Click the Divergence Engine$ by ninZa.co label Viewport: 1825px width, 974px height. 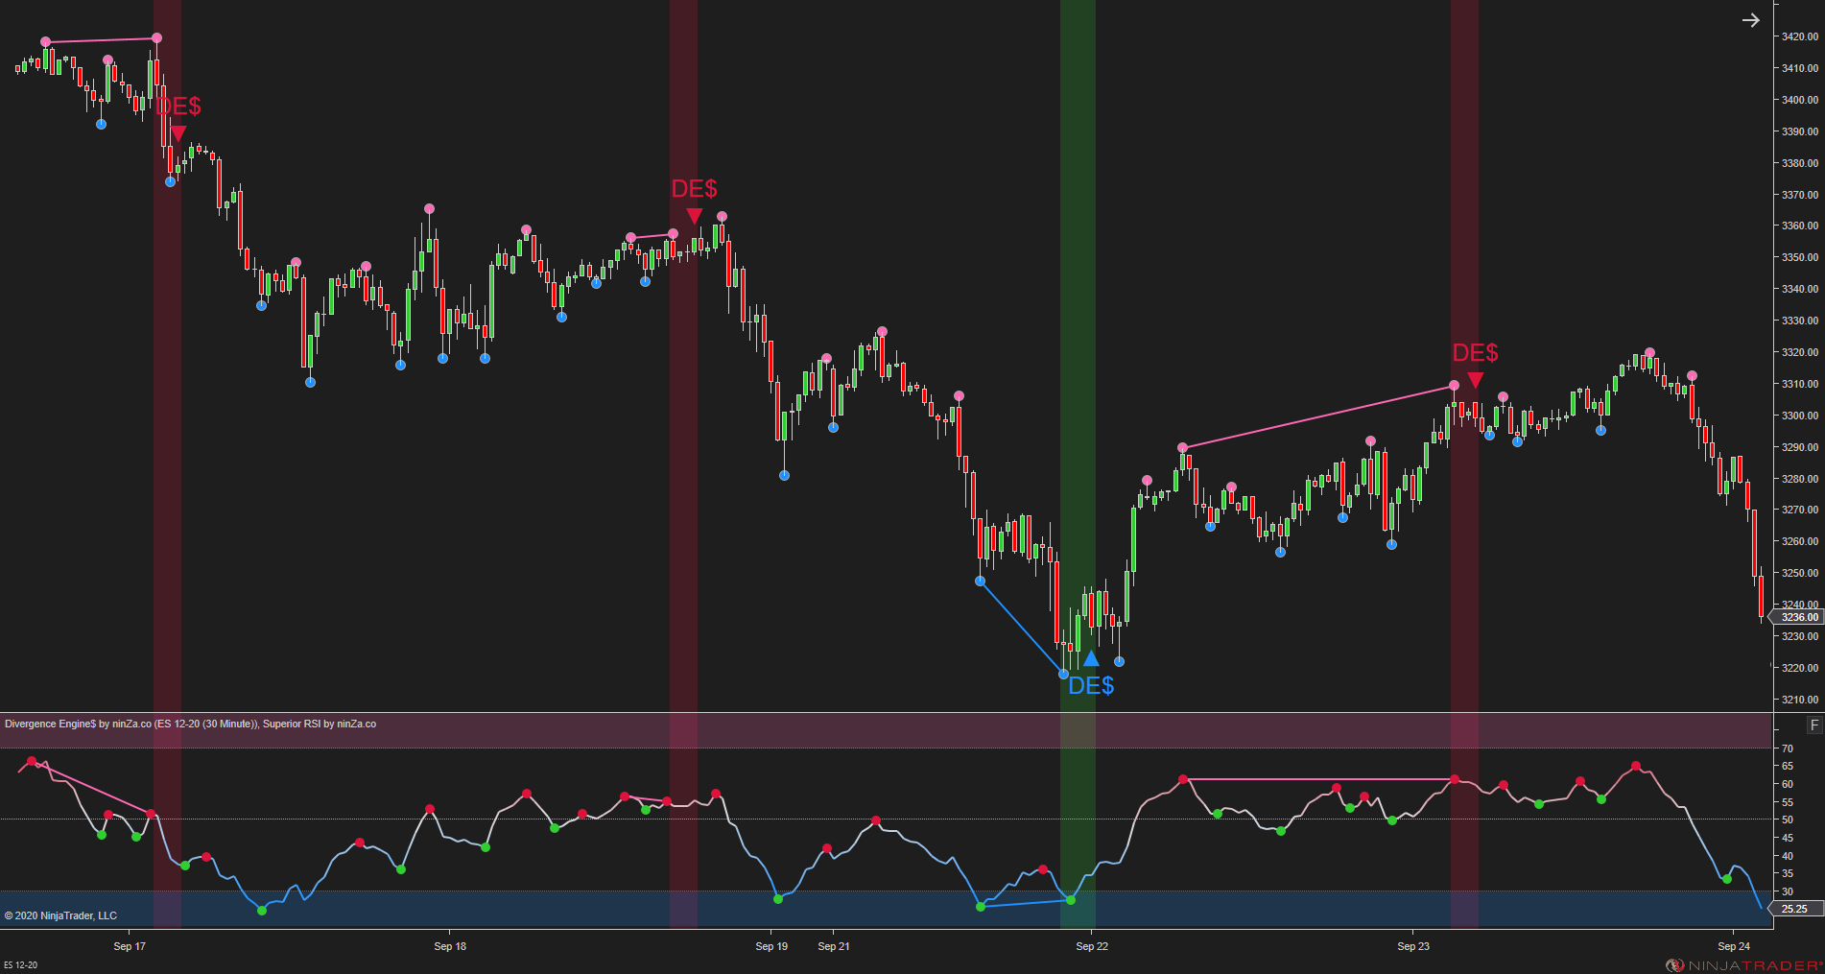(79, 725)
